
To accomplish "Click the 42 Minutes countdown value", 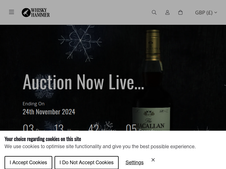I will point(94,128).
